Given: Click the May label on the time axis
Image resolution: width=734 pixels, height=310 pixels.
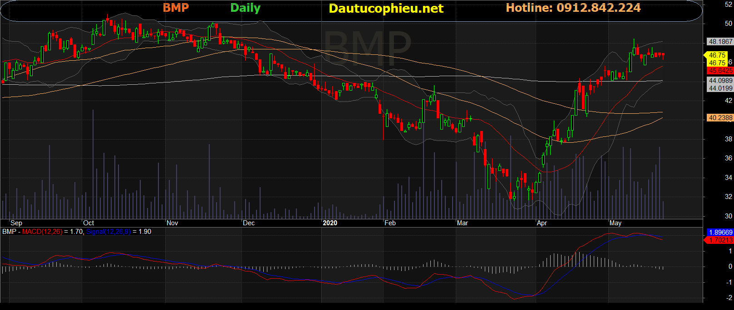Looking at the screenshot, I should click(x=616, y=223).
